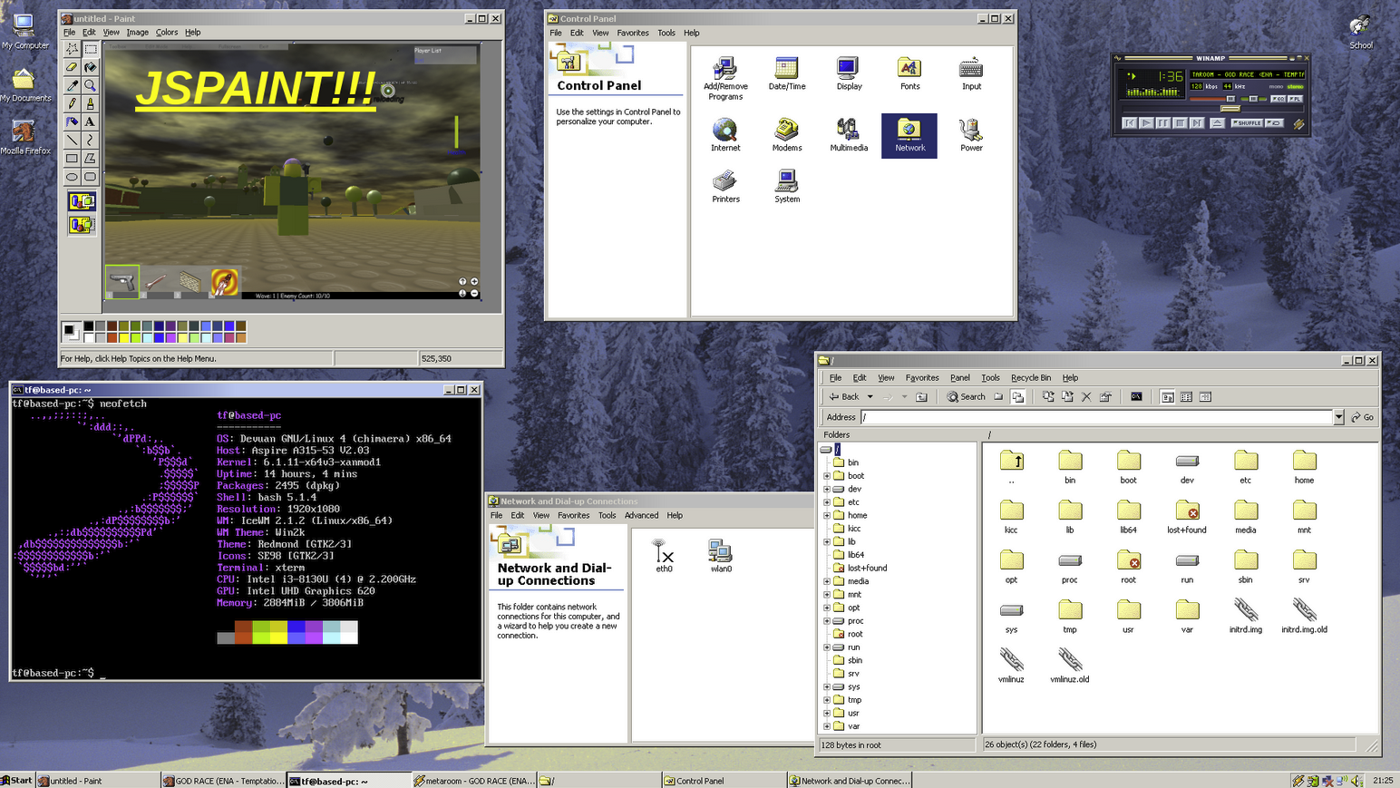Expand the home folder in tree

coord(827,515)
